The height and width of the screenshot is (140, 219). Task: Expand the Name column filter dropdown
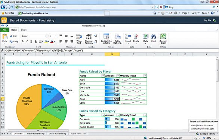[103, 76]
